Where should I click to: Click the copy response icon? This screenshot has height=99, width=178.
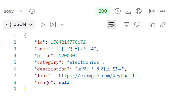tap(152, 25)
